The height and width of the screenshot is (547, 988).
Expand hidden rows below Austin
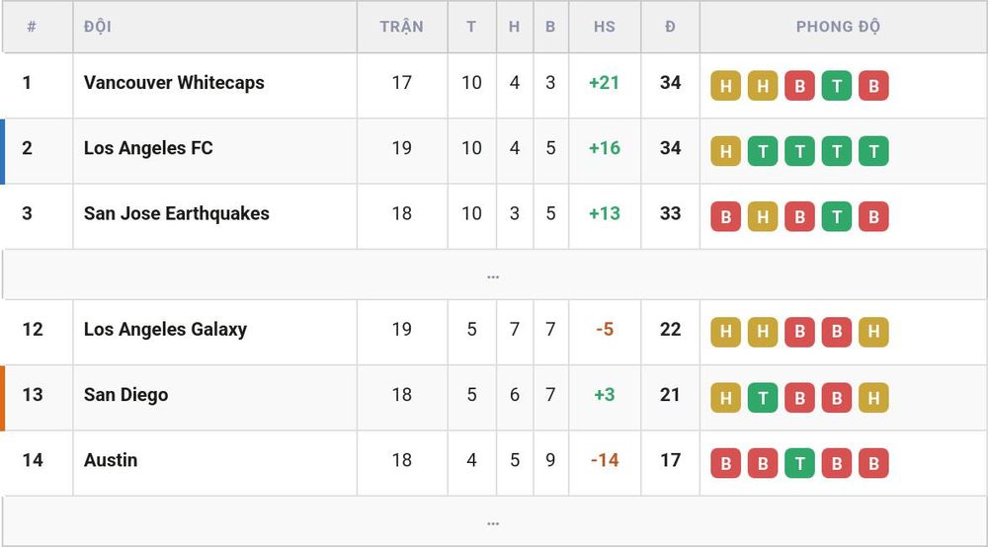pyautogui.click(x=493, y=521)
